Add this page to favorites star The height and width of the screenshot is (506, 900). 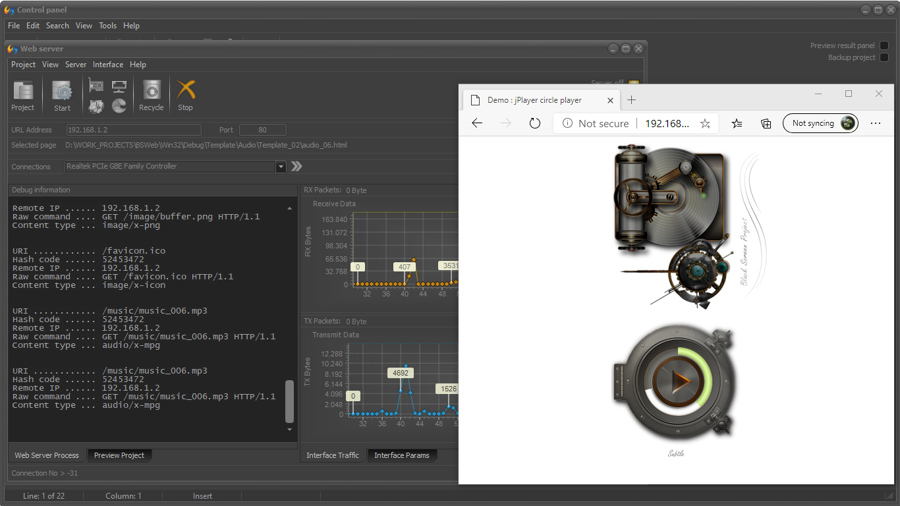[x=705, y=123]
